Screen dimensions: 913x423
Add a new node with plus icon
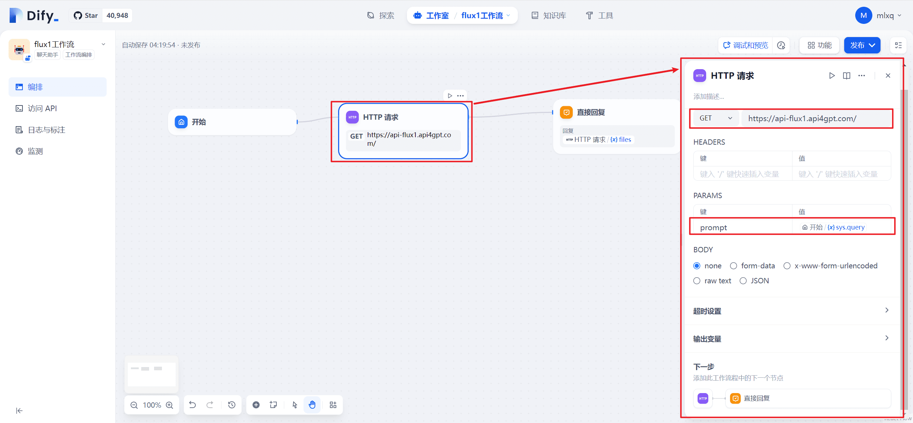pos(256,405)
